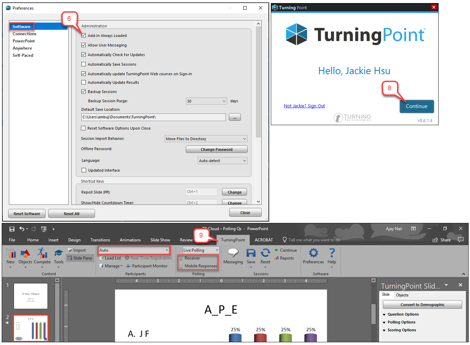Image resolution: width=470 pixels, height=345 pixels.
Task: Click the Undo arrow in quick access toolbar
Action: 22,229
